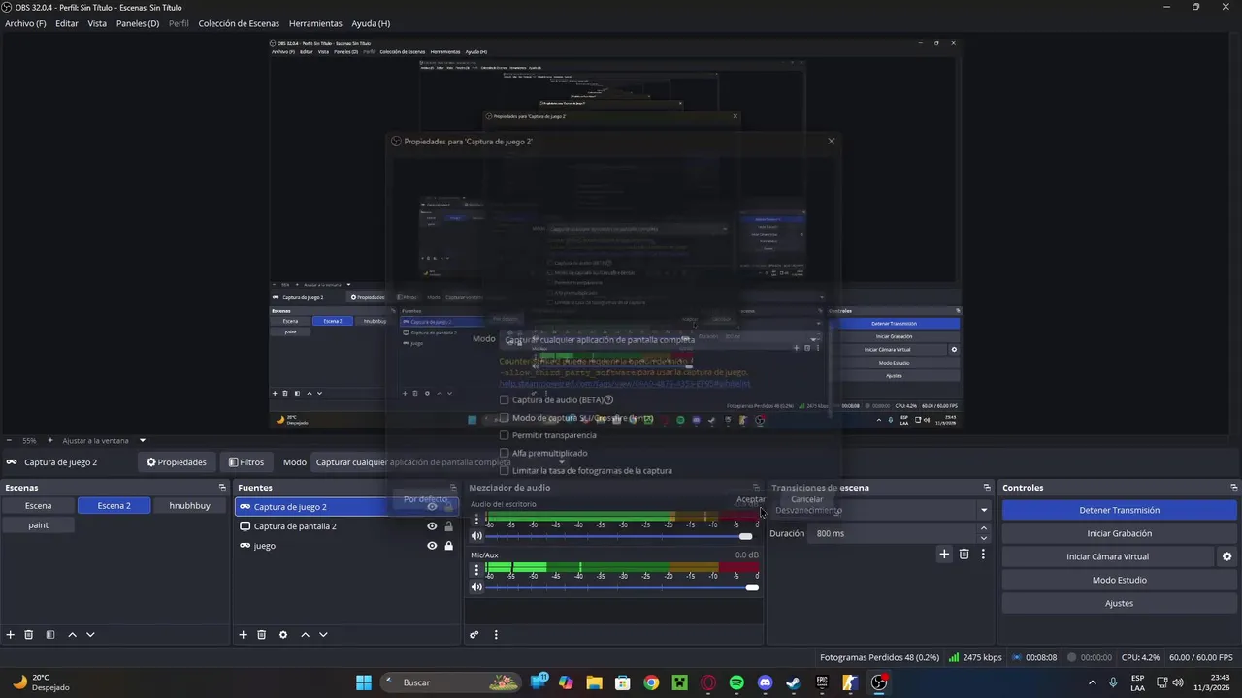Open audio mixer menu dots at bottom

(496, 635)
